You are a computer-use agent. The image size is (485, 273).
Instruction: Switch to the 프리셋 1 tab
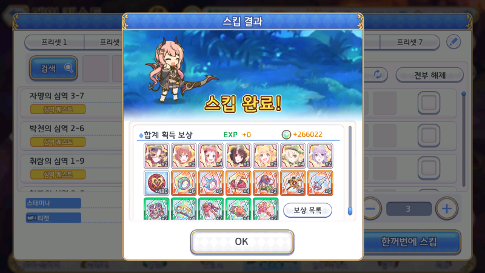pyautogui.click(x=54, y=42)
